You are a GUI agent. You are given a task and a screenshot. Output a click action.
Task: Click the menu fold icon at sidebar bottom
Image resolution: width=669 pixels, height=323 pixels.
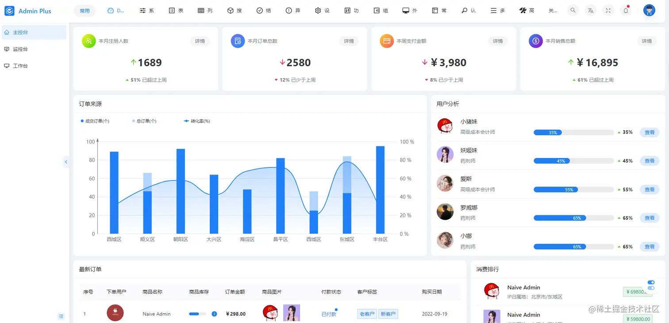(61, 316)
